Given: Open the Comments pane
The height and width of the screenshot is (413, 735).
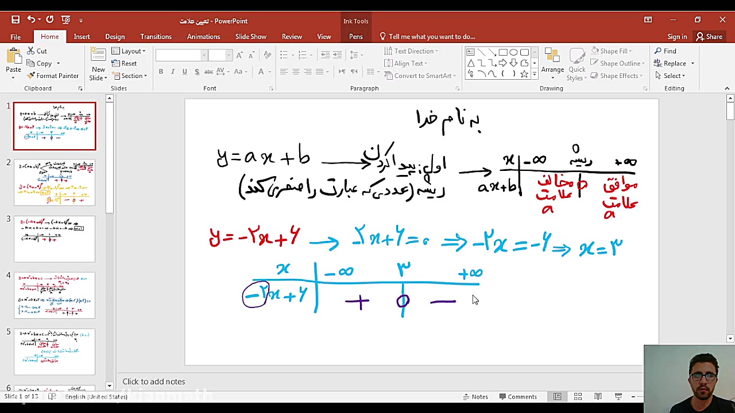Looking at the screenshot, I should (518, 396).
